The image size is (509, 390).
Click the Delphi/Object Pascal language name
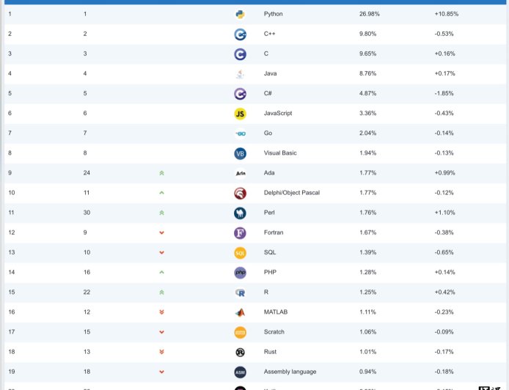pos(291,193)
